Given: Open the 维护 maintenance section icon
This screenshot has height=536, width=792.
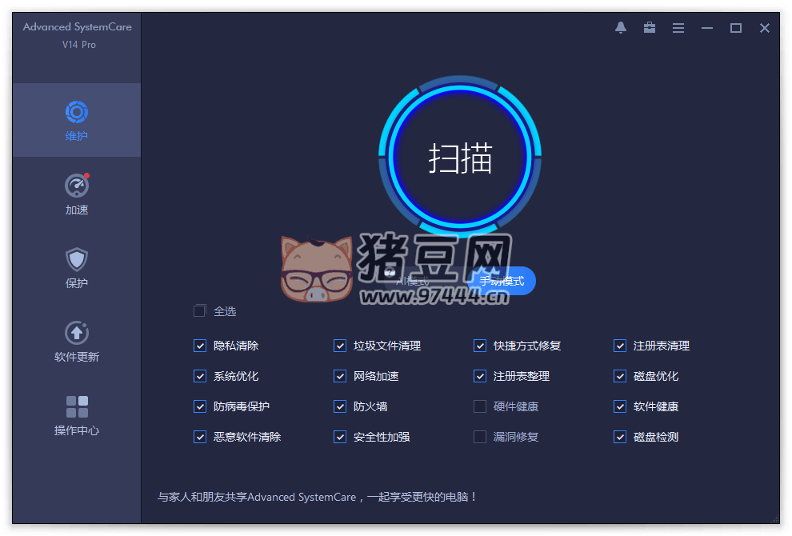Looking at the screenshot, I should pos(77,112).
